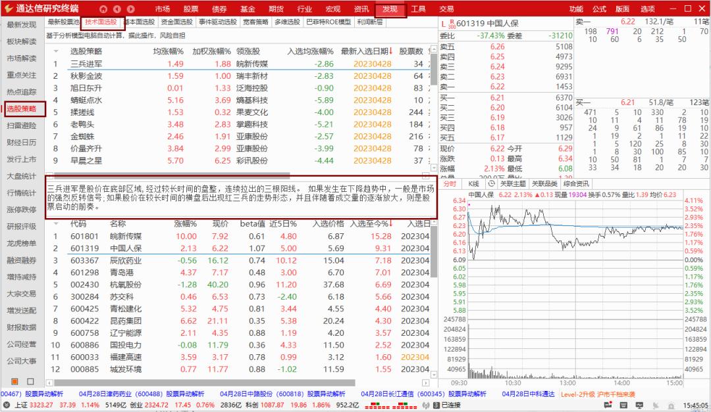Open the 公式 menu

coord(599,9)
